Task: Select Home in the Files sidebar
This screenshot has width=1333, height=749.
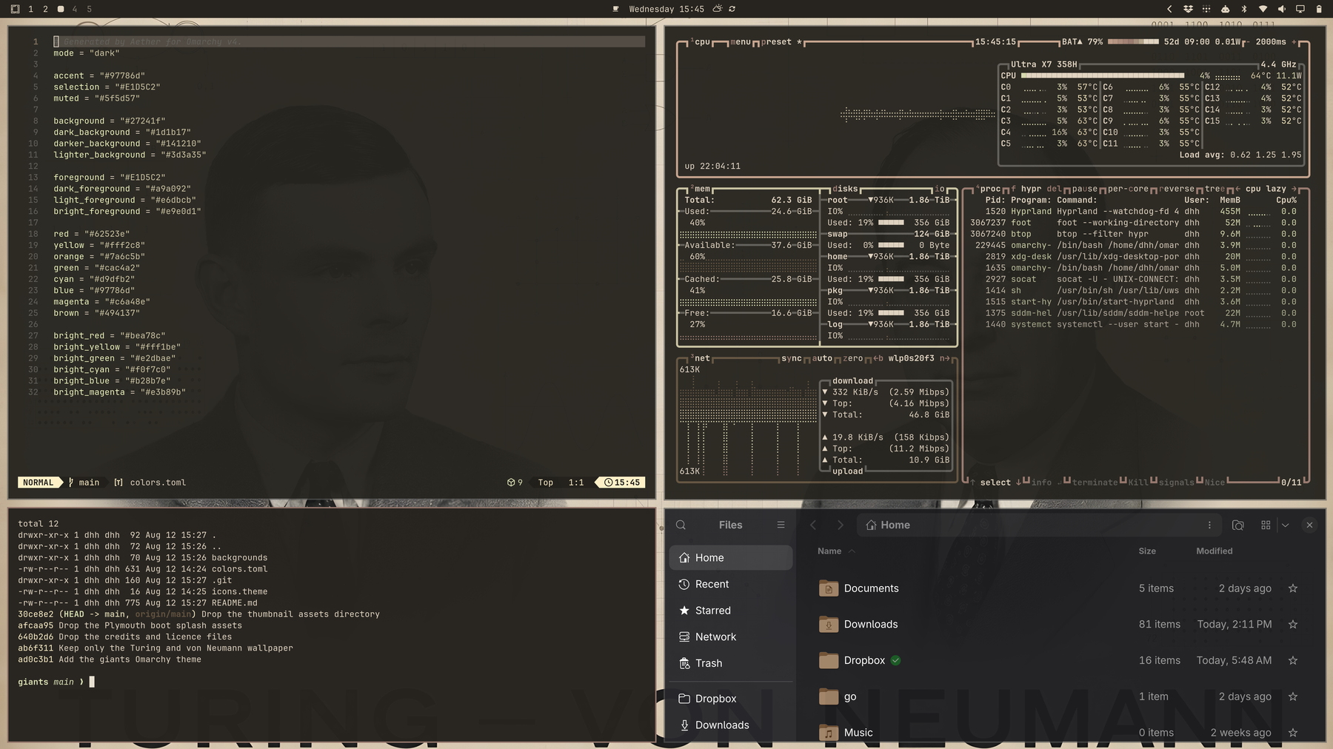Action: click(731, 557)
